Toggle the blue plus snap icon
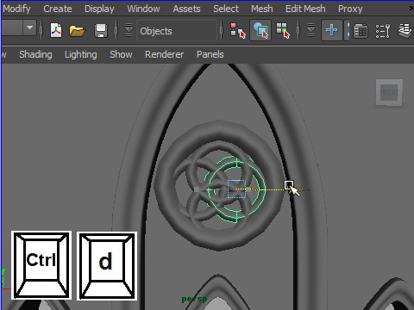Image resolution: width=414 pixels, height=310 pixels. click(x=331, y=30)
